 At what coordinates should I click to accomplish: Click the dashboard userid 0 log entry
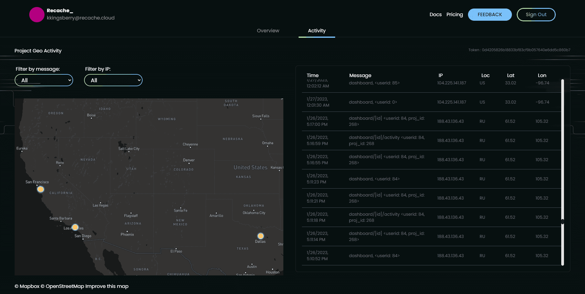point(373,102)
